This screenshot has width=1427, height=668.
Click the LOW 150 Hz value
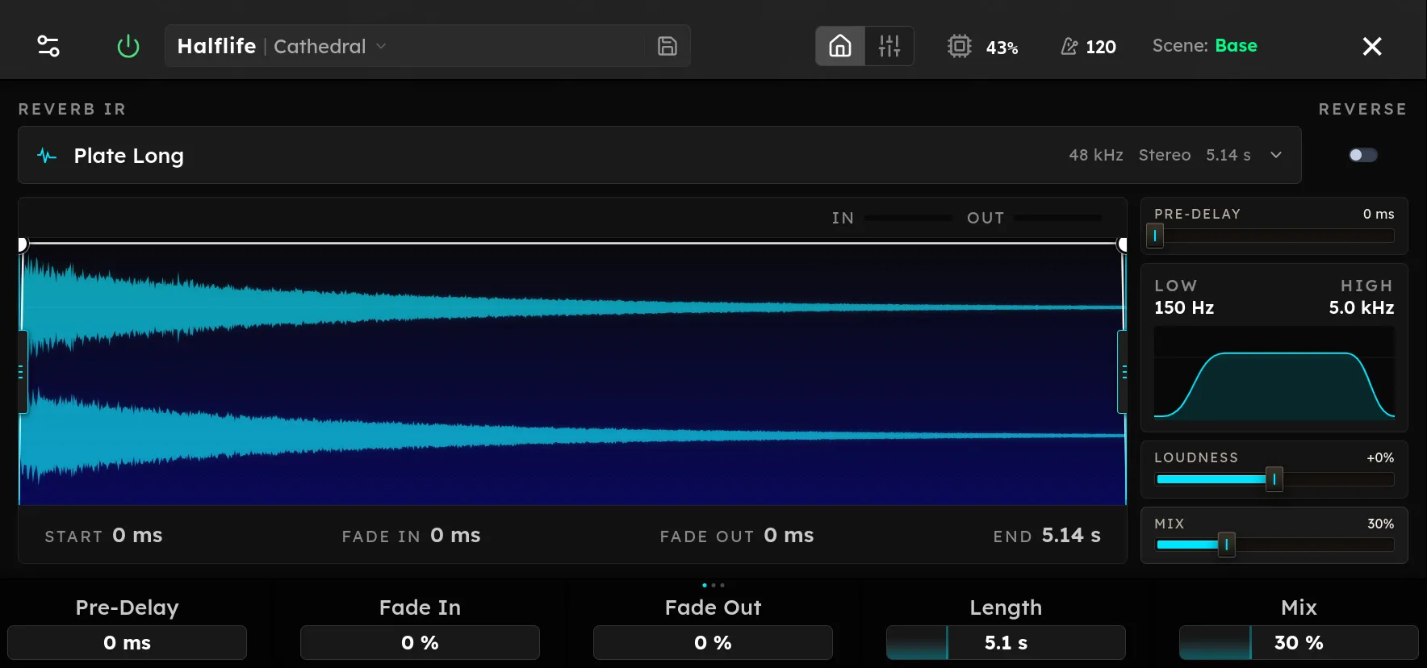click(1184, 307)
